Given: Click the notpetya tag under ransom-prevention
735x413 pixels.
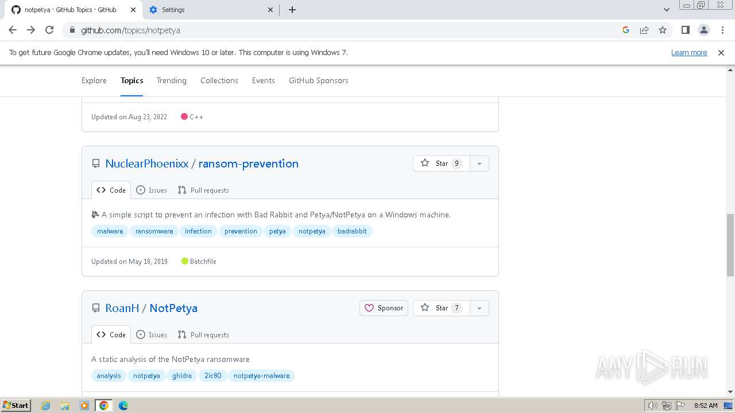Looking at the screenshot, I should [312, 231].
